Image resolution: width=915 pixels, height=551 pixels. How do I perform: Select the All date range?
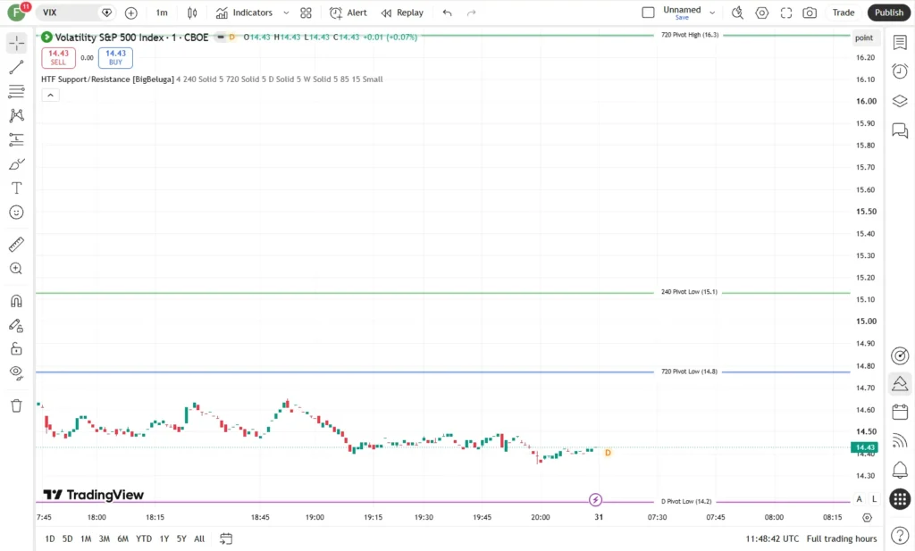199,538
